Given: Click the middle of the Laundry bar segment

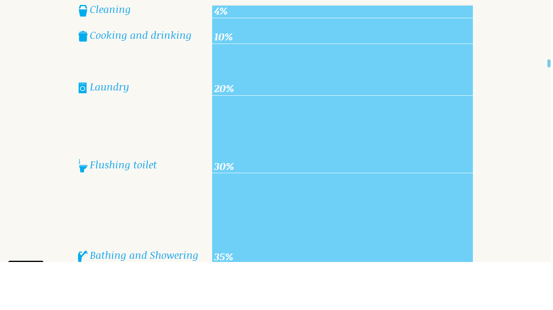Looking at the screenshot, I should 342,70.
